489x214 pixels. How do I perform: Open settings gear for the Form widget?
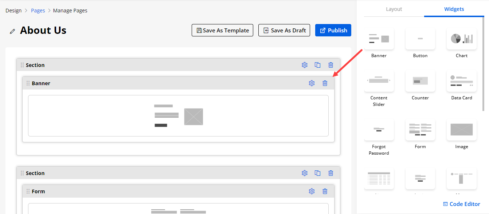312,191
